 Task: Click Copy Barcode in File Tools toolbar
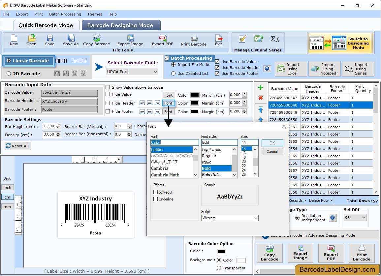point(96,40)
